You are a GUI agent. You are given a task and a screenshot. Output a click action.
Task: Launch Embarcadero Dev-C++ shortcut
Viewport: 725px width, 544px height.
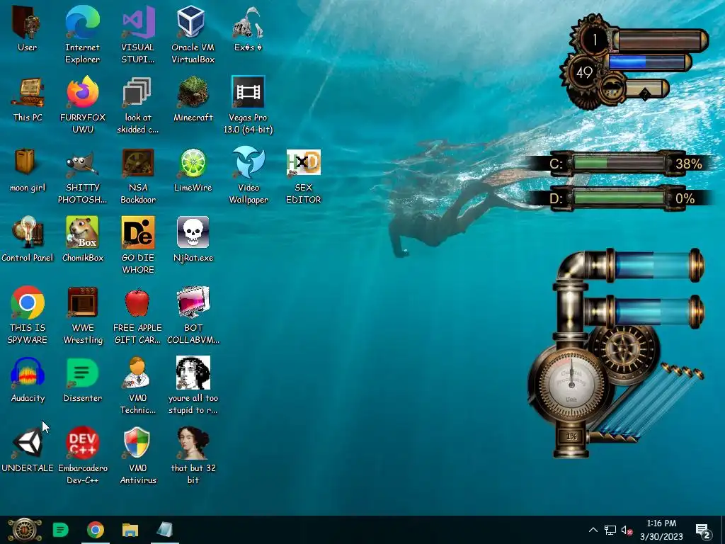83,455
